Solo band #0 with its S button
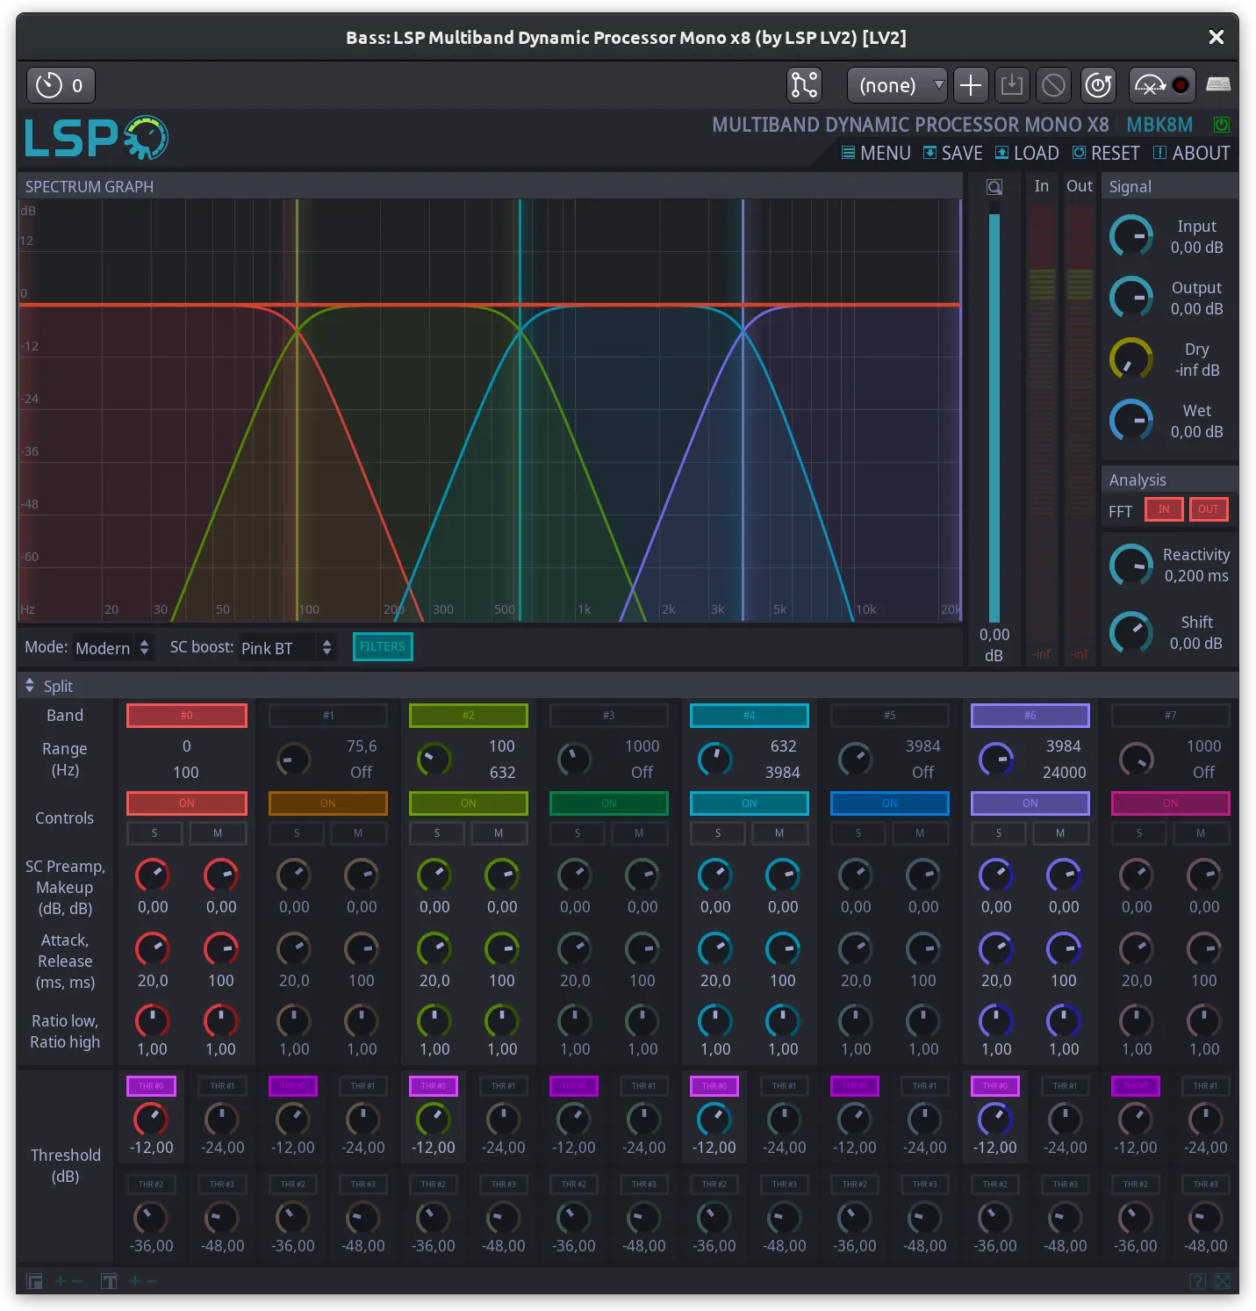This screenshot has width=1256, height=1311. 154,833
